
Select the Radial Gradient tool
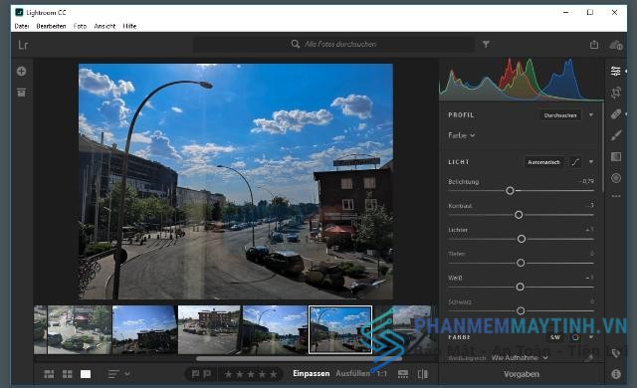[x=616, y=178]
